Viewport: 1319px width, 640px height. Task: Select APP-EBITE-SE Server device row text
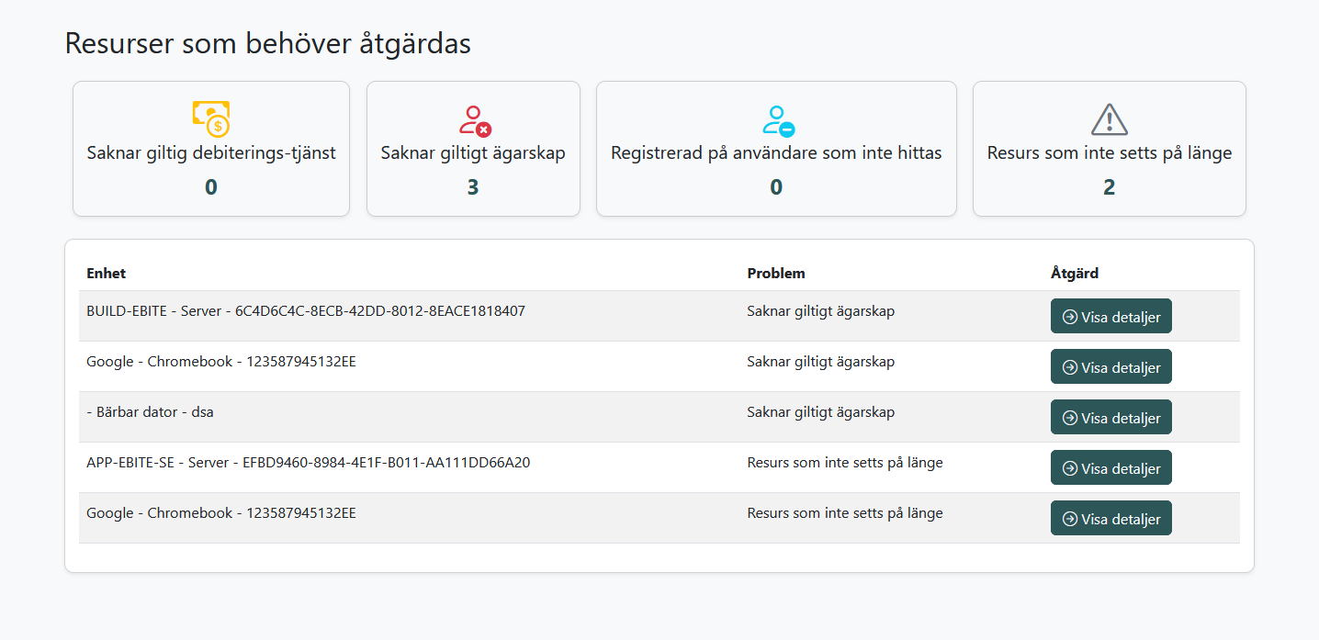pos(309,463)
